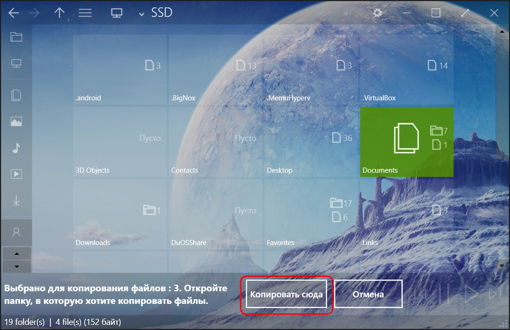Toggle fullscreen with the diagonal arrow icon
Image resolution: width=510 pixels, height=330 pixels.
click(x=465, y=13)
